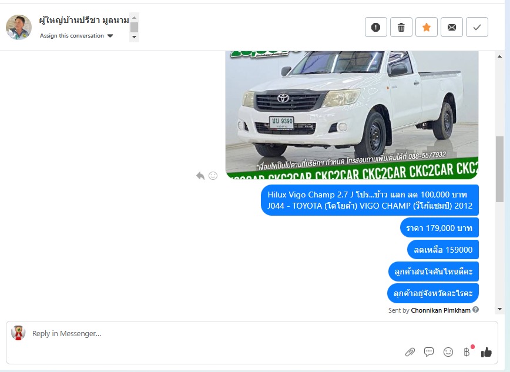Open the customer's profile picture
Image resolution: width=510 pixels, height=372 pixels.
(x=19, y=27)
